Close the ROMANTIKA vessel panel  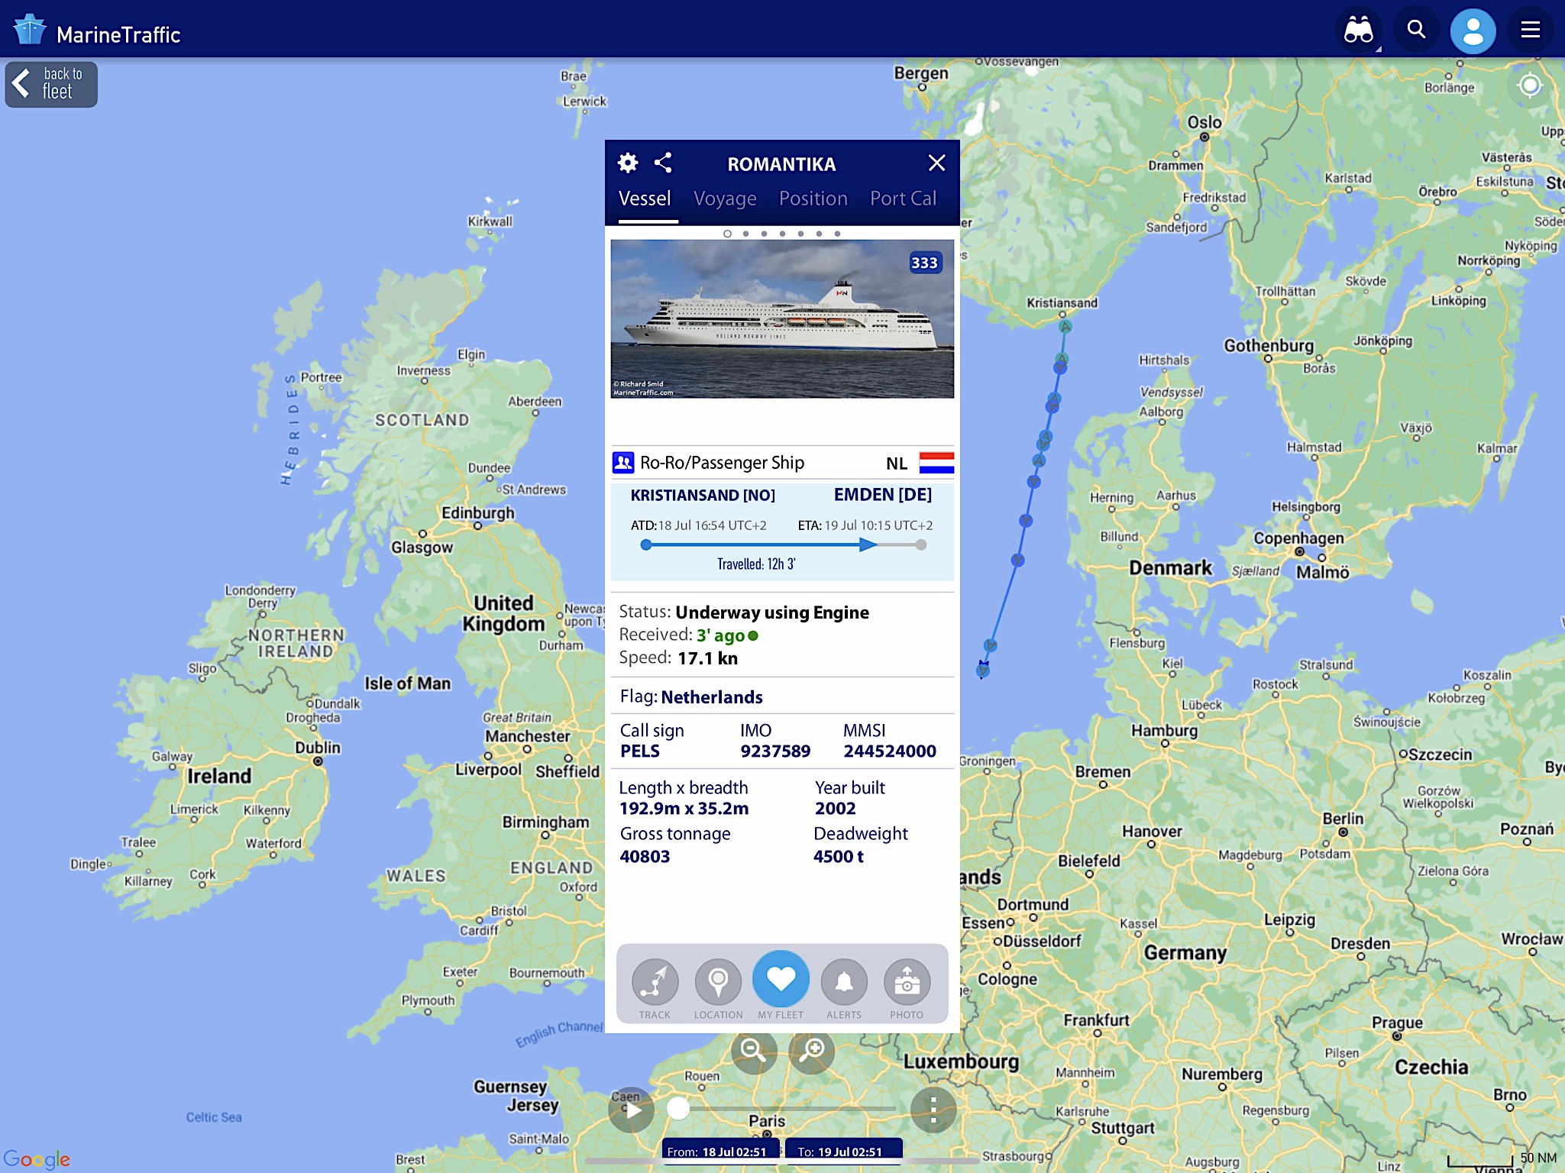[x=936, y=163]
